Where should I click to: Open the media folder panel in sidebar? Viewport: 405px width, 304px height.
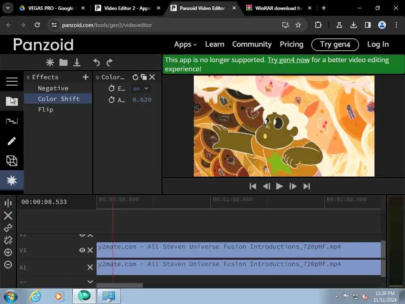click(x=12, y=101)
